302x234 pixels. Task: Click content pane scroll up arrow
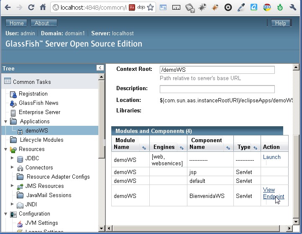click(x=296, y=67)
